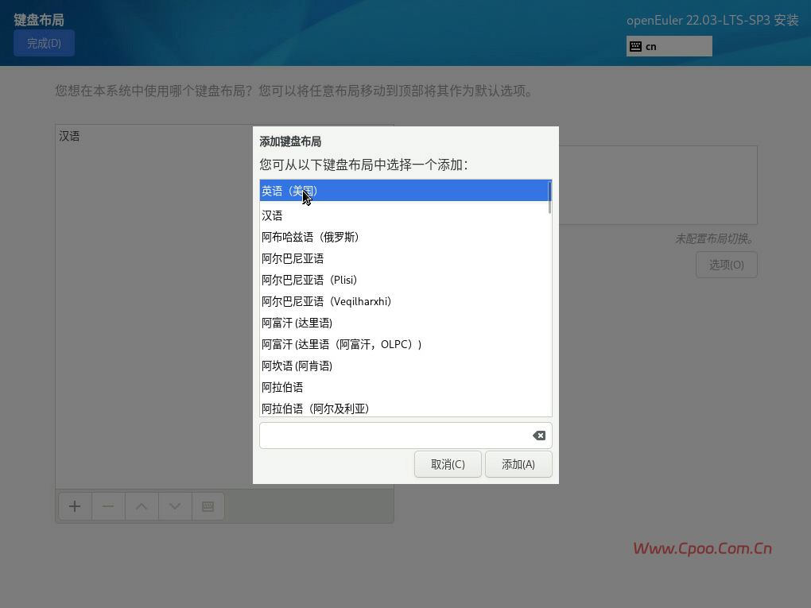The image size is (811, 608).
Task: Select 阿尔巴尼亚语（Veqilharxhi）layout
Action: pos(405,301)
